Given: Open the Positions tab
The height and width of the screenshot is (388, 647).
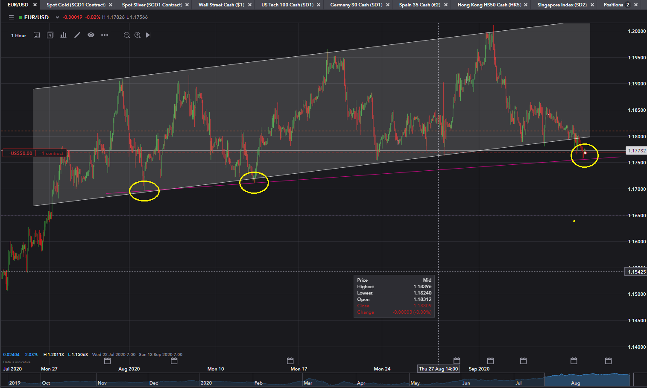Looking at the screenshot, I should 613,5.
